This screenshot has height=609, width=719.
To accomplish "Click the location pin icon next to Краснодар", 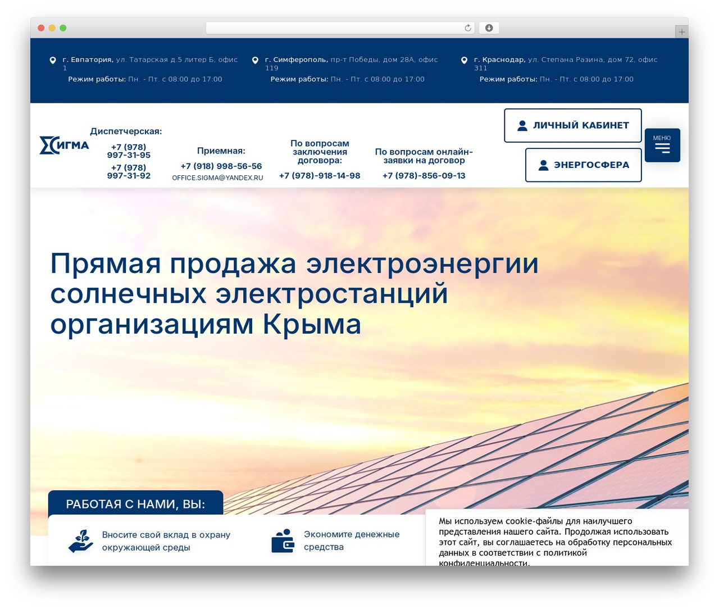I will tap(464, 60).
